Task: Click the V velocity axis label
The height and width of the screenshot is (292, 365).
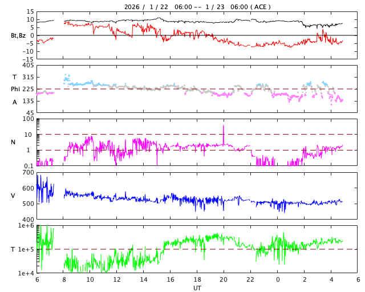Action: point(13,196)
